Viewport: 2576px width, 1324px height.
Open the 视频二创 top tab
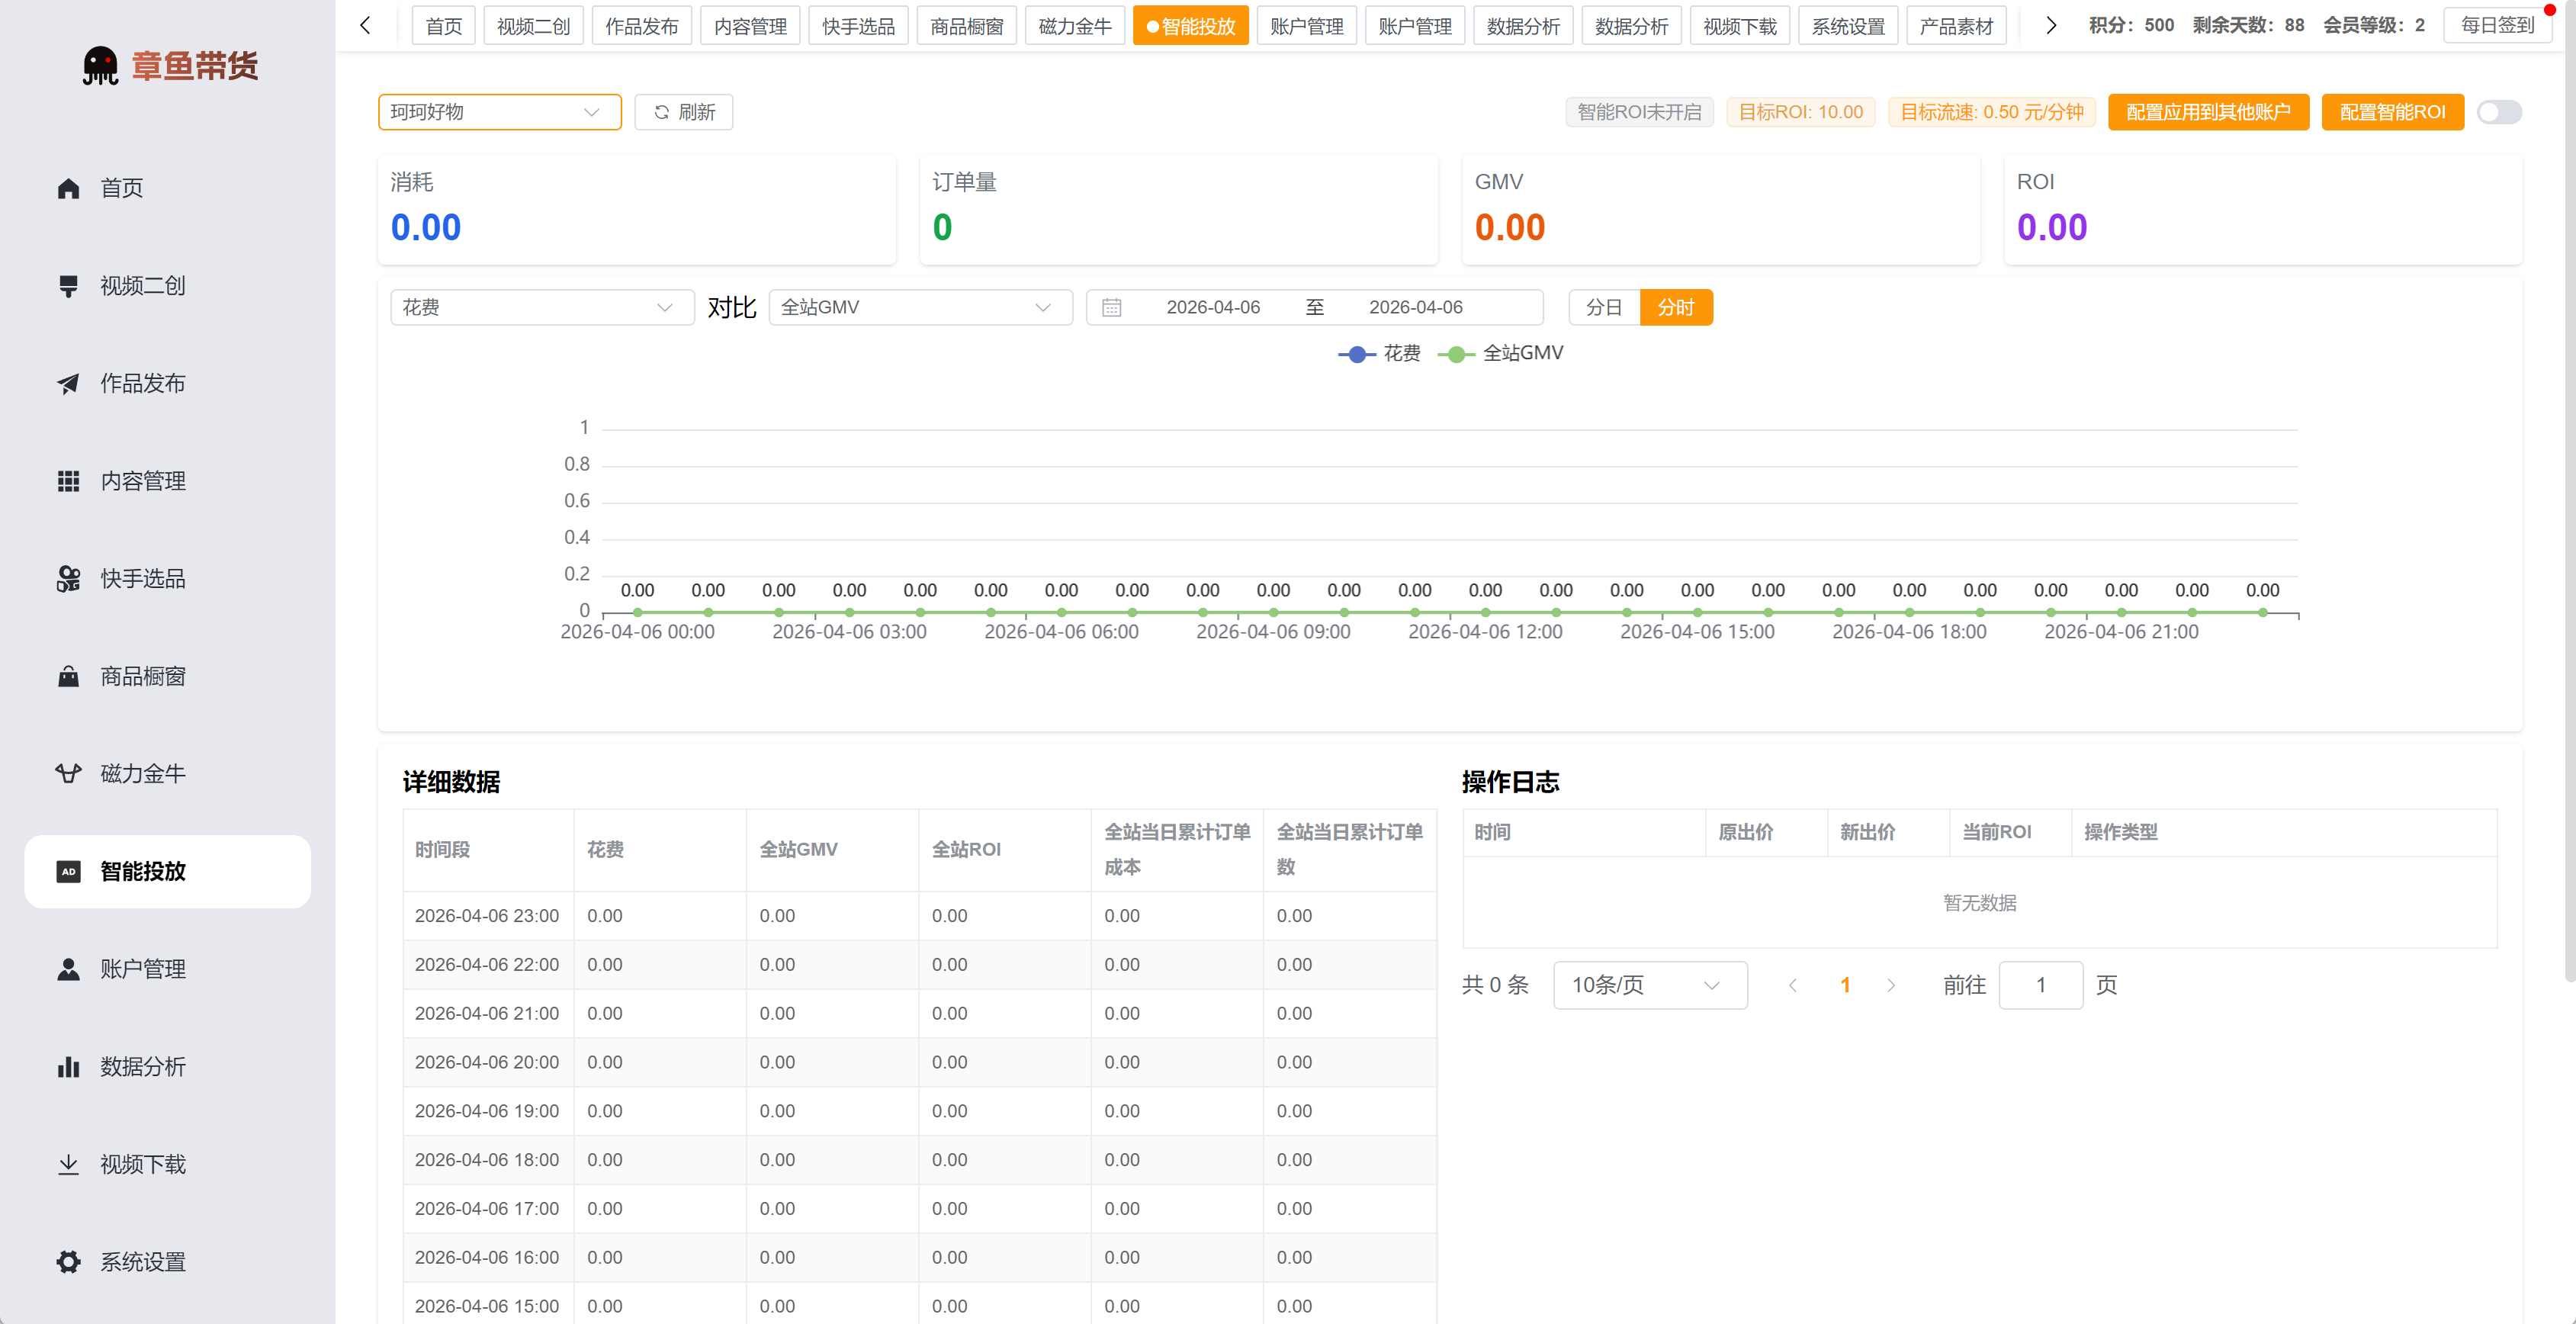point(533,26)
